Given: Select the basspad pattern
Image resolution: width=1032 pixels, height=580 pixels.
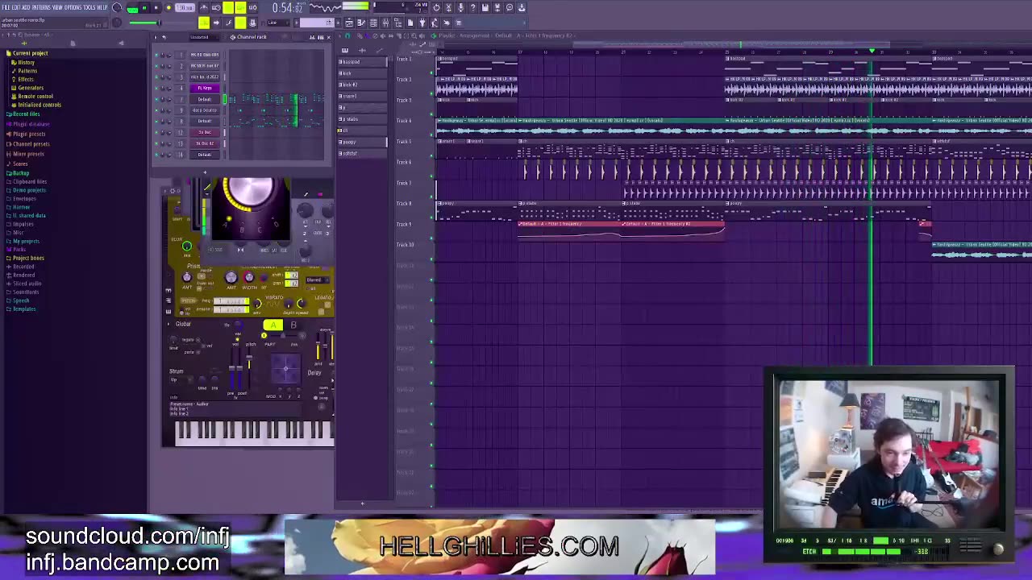Looking at the screenshot, I should [362, 61].
